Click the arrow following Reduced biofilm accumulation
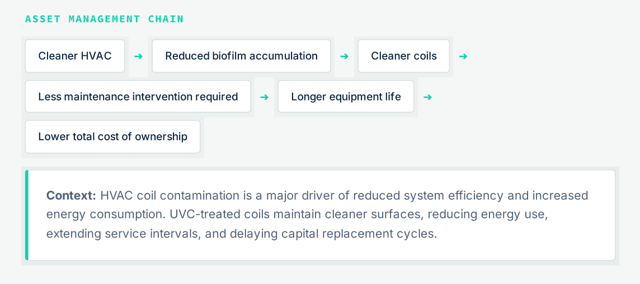 coord(344,56)
